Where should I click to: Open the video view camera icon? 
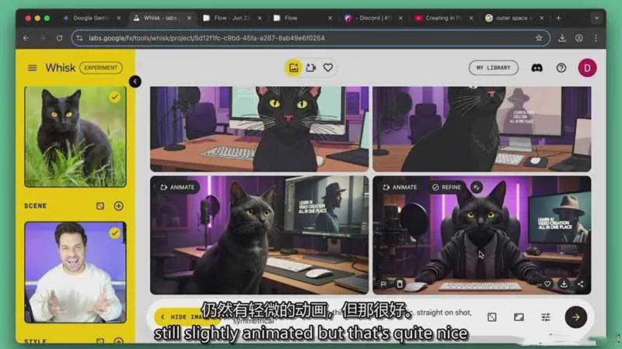311,67
